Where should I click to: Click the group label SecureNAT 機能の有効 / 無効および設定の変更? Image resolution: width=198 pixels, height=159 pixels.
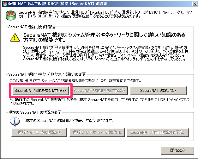(x=47, y=74)
